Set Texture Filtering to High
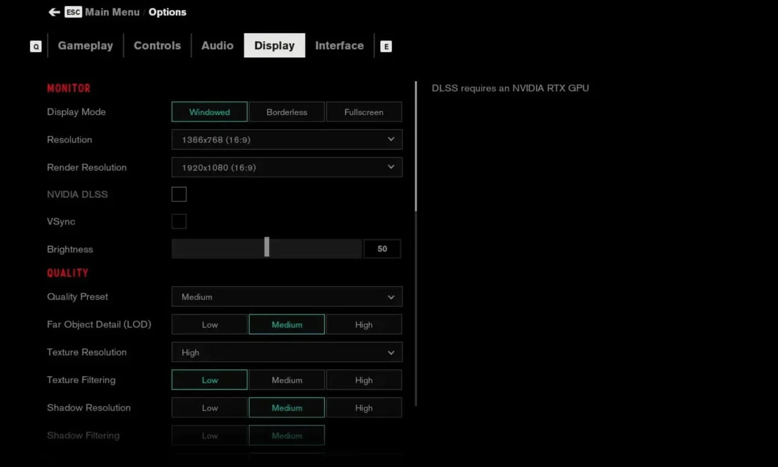Viewport: 778px width, 467px height. pos(364,380)
